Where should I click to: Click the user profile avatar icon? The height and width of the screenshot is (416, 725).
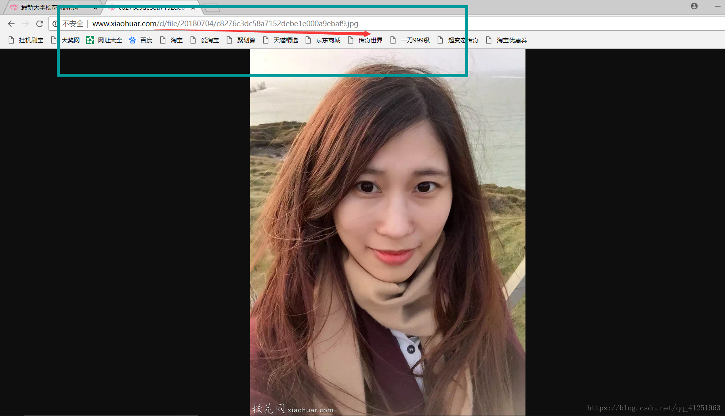694,6
